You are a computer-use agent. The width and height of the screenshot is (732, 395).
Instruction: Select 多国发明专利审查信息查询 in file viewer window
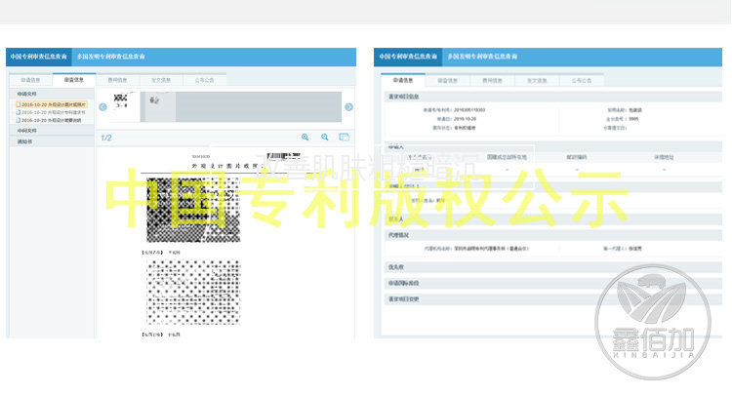[x=111, y=57]
